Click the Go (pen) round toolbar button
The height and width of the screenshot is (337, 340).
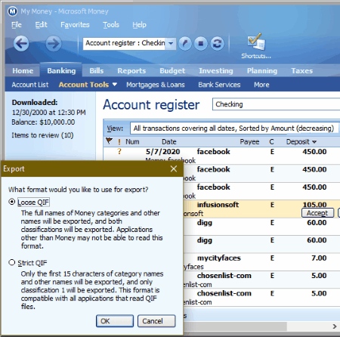[185, 44]
